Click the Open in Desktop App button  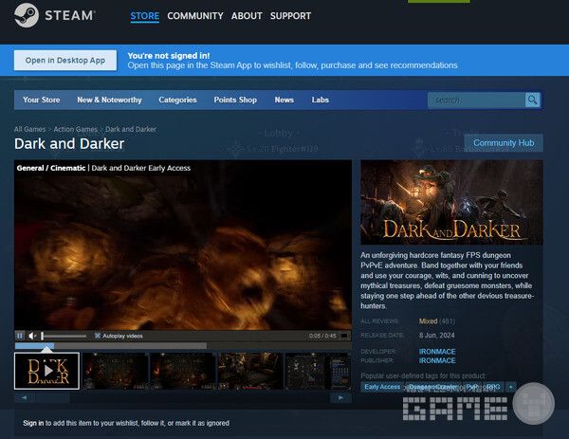coord(65,60)
